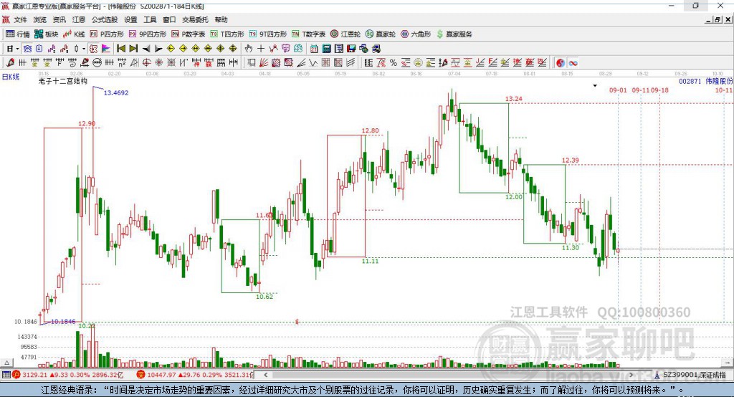Click the 13.4692 target price label

[116, 92]
